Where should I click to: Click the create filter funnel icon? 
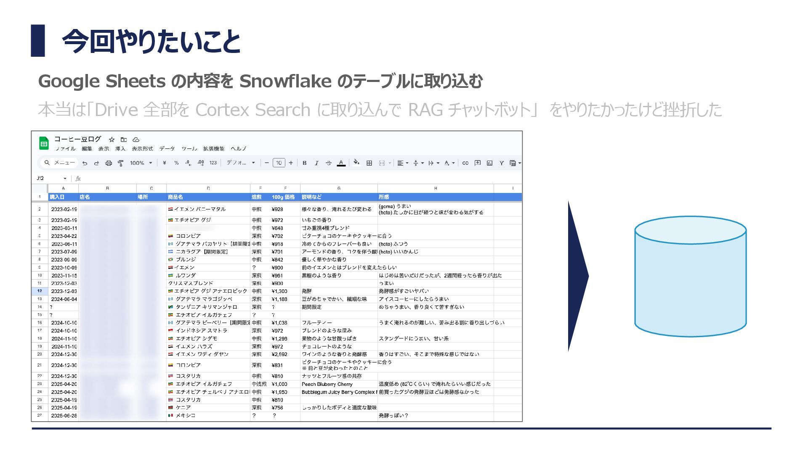pyautogui.click(x=502, y=163)
